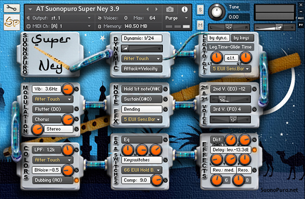
Task: Open Legato 5 EWI Sens.Bar dropdown
Action: [x=231, y=69]
